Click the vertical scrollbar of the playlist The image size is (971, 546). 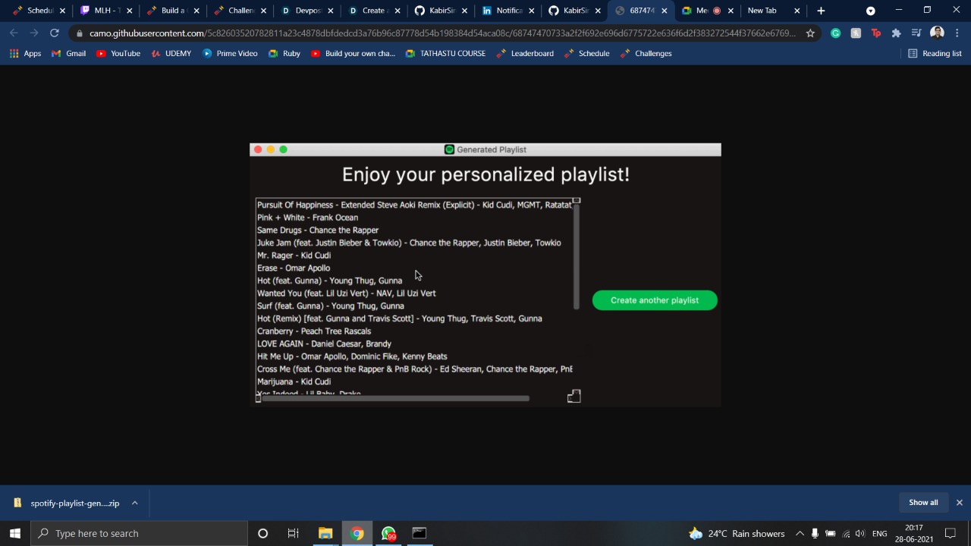[577, 256]
